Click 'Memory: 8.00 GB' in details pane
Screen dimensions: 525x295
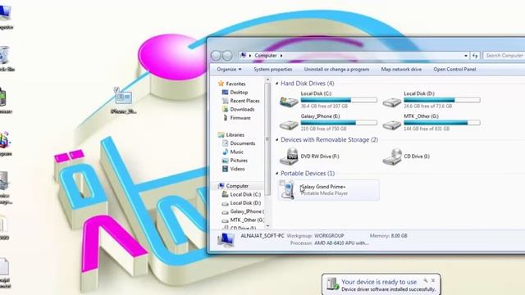[x=388, y=236]
